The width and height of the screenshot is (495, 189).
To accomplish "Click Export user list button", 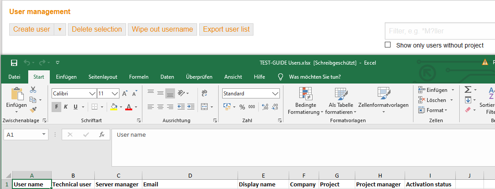I will pos(227,29).
